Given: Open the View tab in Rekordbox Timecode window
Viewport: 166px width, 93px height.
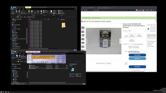Looking at the screenshot, I should pos(23,9).
